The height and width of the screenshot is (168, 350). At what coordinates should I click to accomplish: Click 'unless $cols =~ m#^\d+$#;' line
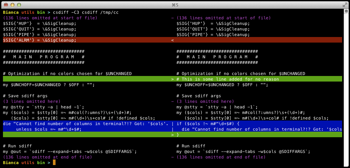coord(49,129)
